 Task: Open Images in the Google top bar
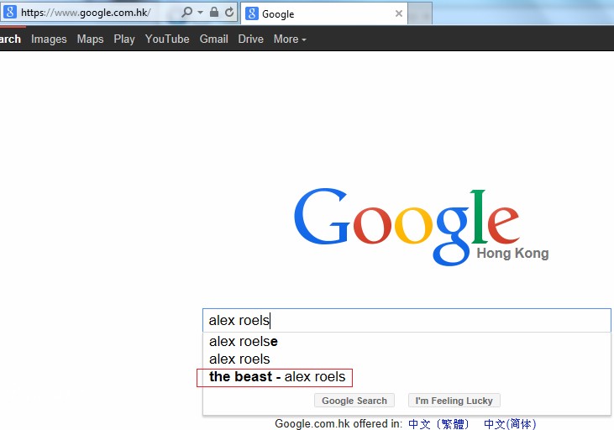(49, 39)
